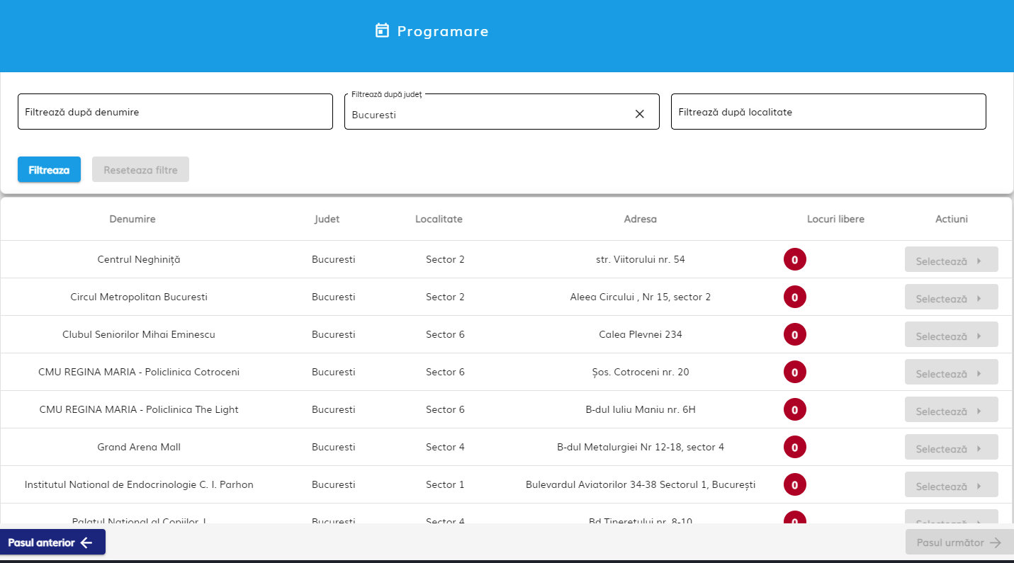Click the calendar icon beside Programare

click(x=382, y=30)
